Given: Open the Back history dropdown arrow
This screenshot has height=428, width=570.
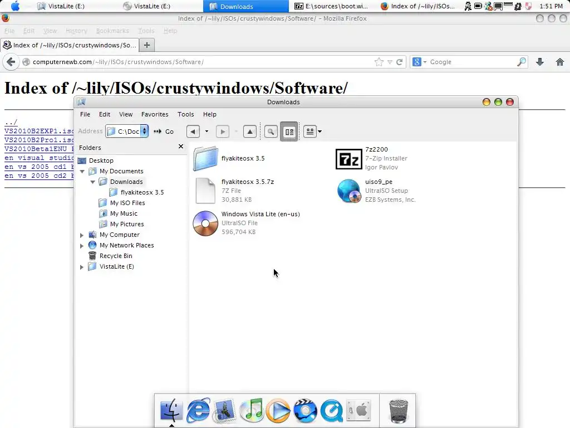Looking at the screenshot, I should pyautogui.click(x=207, y=132).
